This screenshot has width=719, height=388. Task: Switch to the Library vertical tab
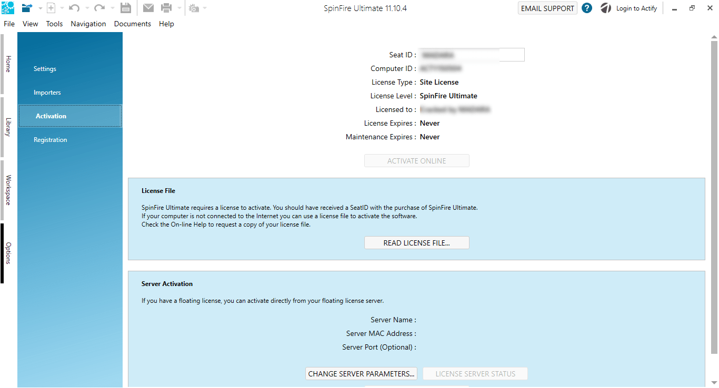coord(6,127)
